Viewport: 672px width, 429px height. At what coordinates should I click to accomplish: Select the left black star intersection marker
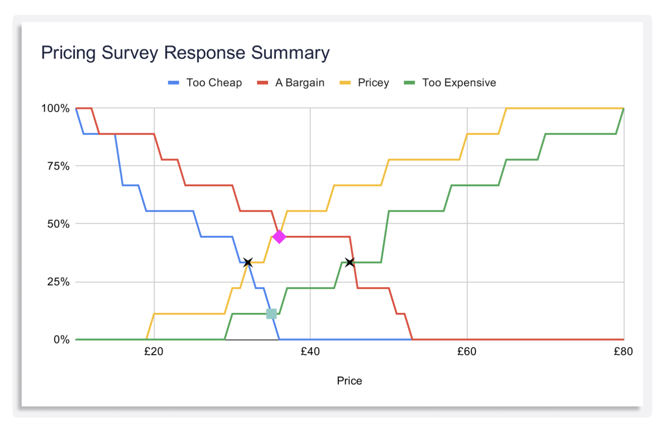coord(248,263)
